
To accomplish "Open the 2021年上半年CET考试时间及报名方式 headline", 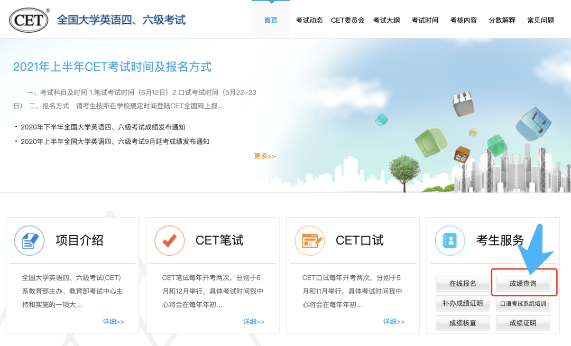I will [112, 67].
